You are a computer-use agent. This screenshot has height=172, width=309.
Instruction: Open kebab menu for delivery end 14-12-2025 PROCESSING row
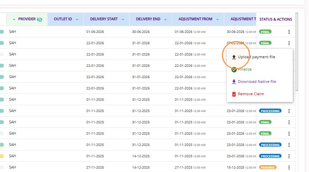[289, 156]
